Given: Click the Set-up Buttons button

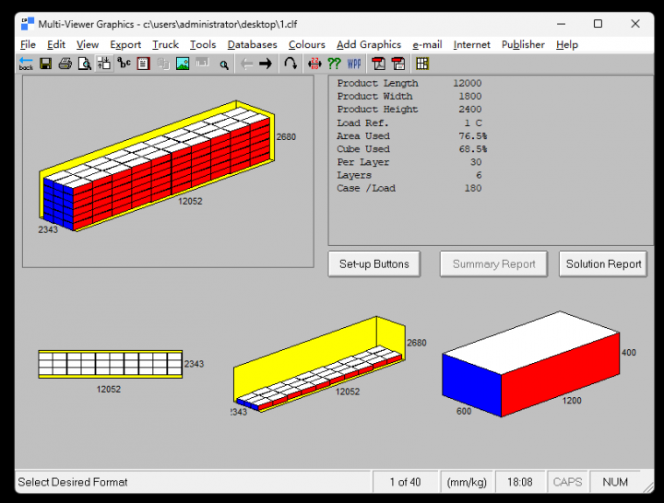Looking at the screenshot, I should (373, 264).
